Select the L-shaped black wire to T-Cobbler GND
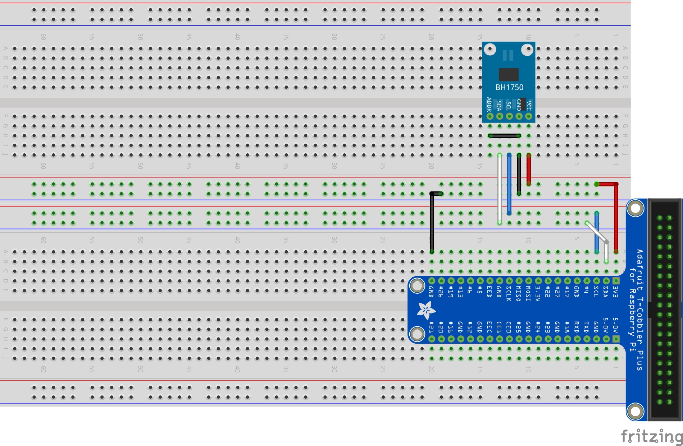The height and width of the screenshot is (446, 683). tap(432, 223)
